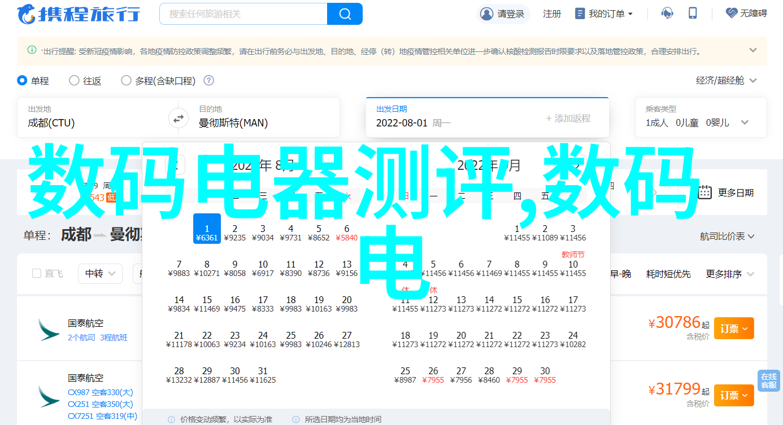This screenshot has height=425, width=783.
Task: Sort flights by 早-晚
Action: click(x=620, y=274)
